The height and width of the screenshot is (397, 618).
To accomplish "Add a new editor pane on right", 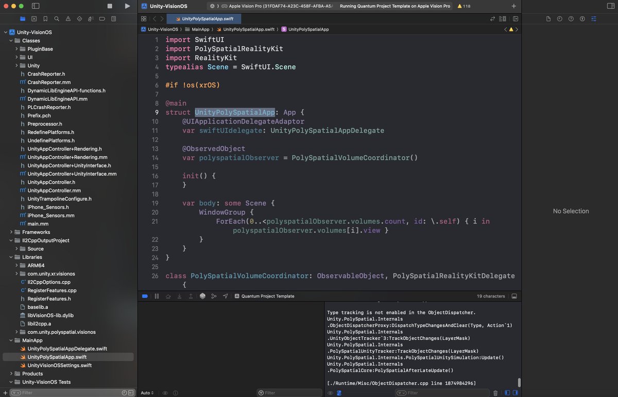I will tap(516, 19).
